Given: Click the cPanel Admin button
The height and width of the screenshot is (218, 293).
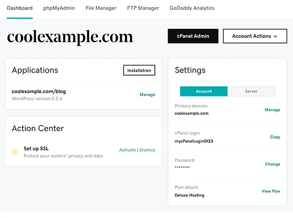Looking at the screenshot, I should 192,36.
